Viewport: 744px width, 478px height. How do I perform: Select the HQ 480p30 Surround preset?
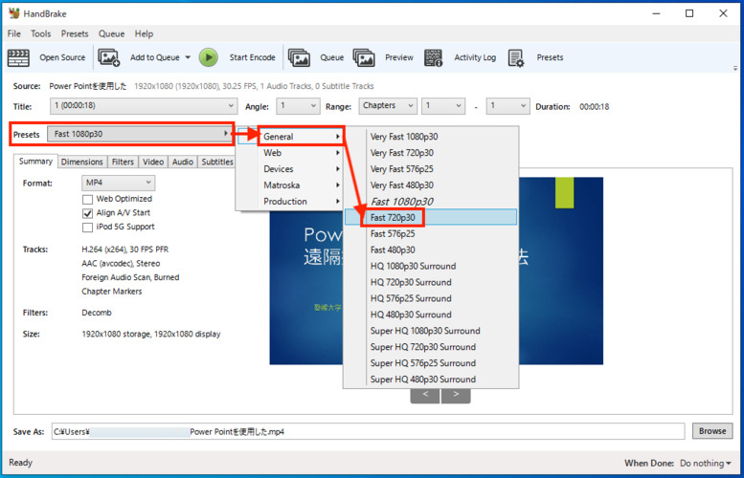(x=431, y=315)
